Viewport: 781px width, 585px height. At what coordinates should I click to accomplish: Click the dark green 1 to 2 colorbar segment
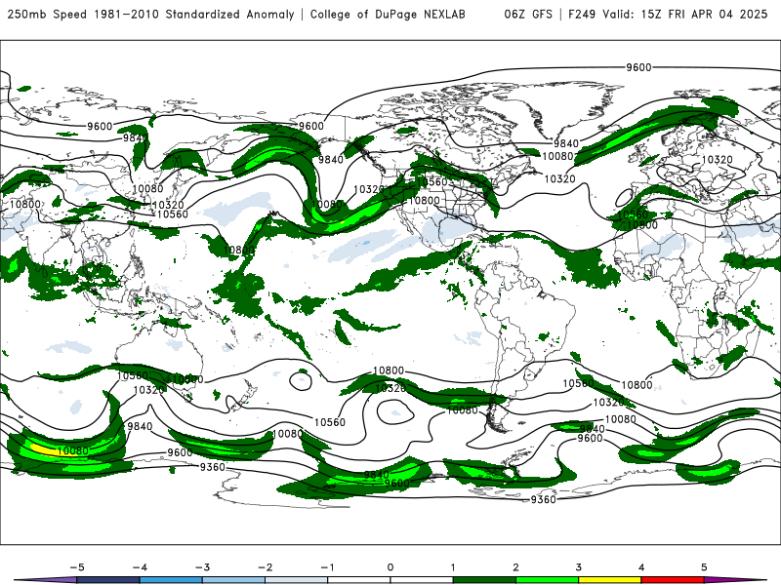pyautogui.click(x=484, y=580)
